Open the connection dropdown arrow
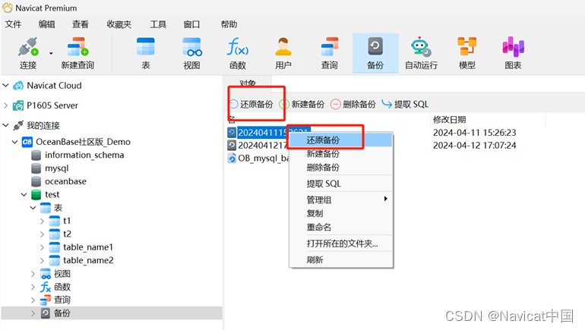585x330 pixels. point(51,54)
